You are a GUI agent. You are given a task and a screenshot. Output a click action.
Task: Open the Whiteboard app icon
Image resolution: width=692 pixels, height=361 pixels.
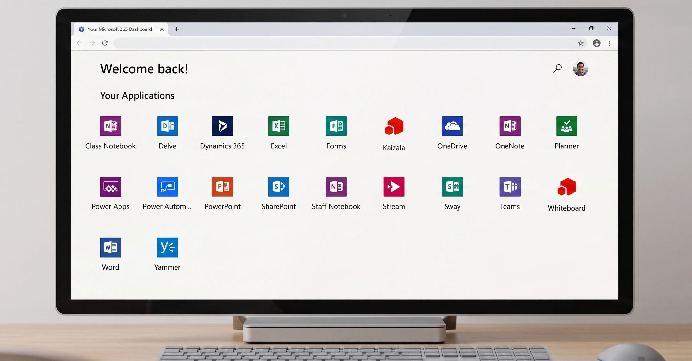point(567,187)
